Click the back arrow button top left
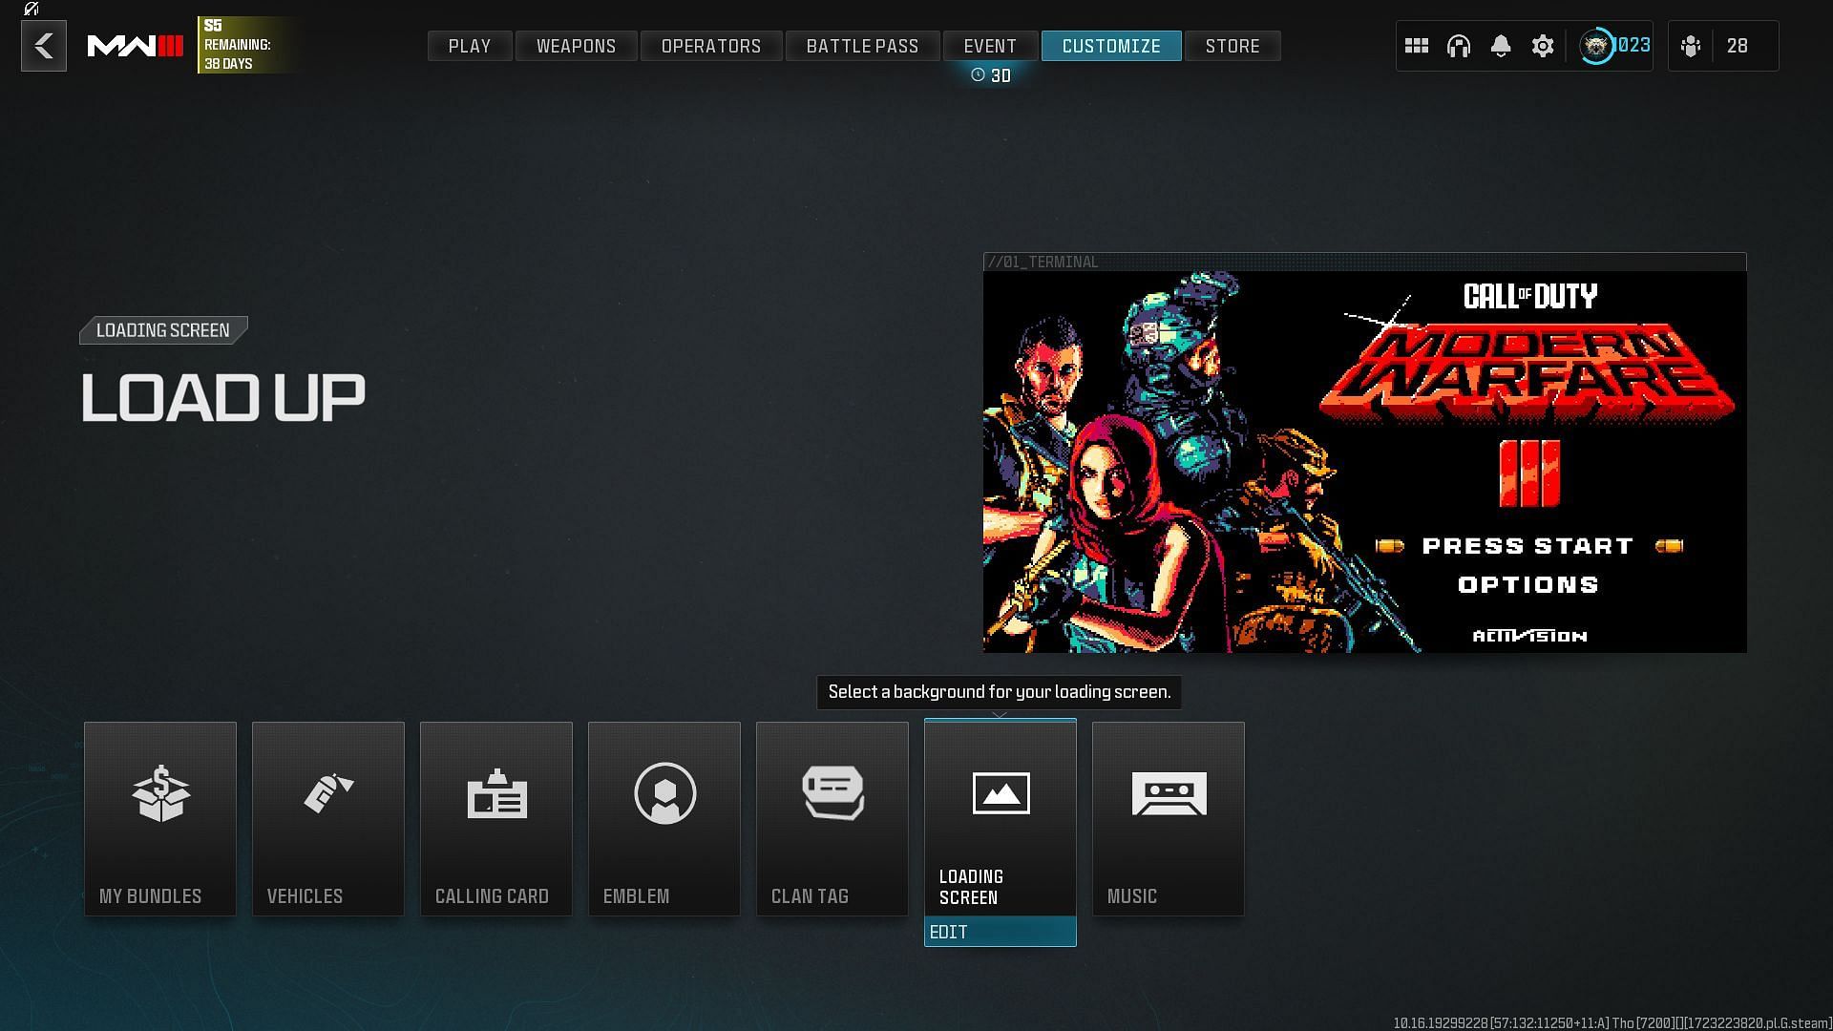Image resolution: width=1833 pixels, height=1031 pixels. tap(44, 45)
